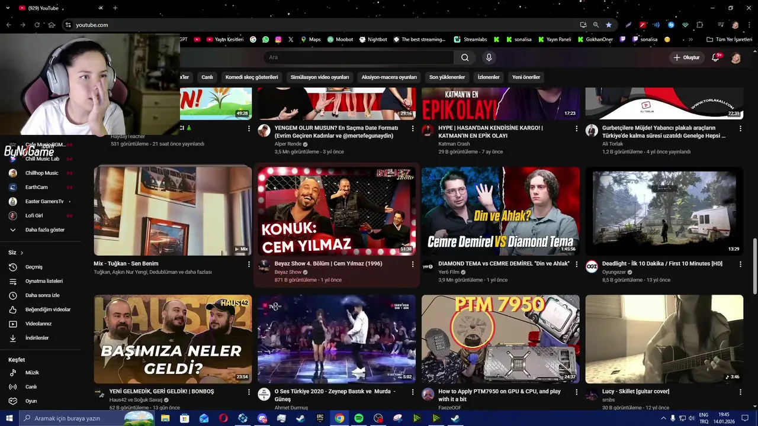
Task: Open Oyungezer channel avatar
Action: tap(592, 266)
